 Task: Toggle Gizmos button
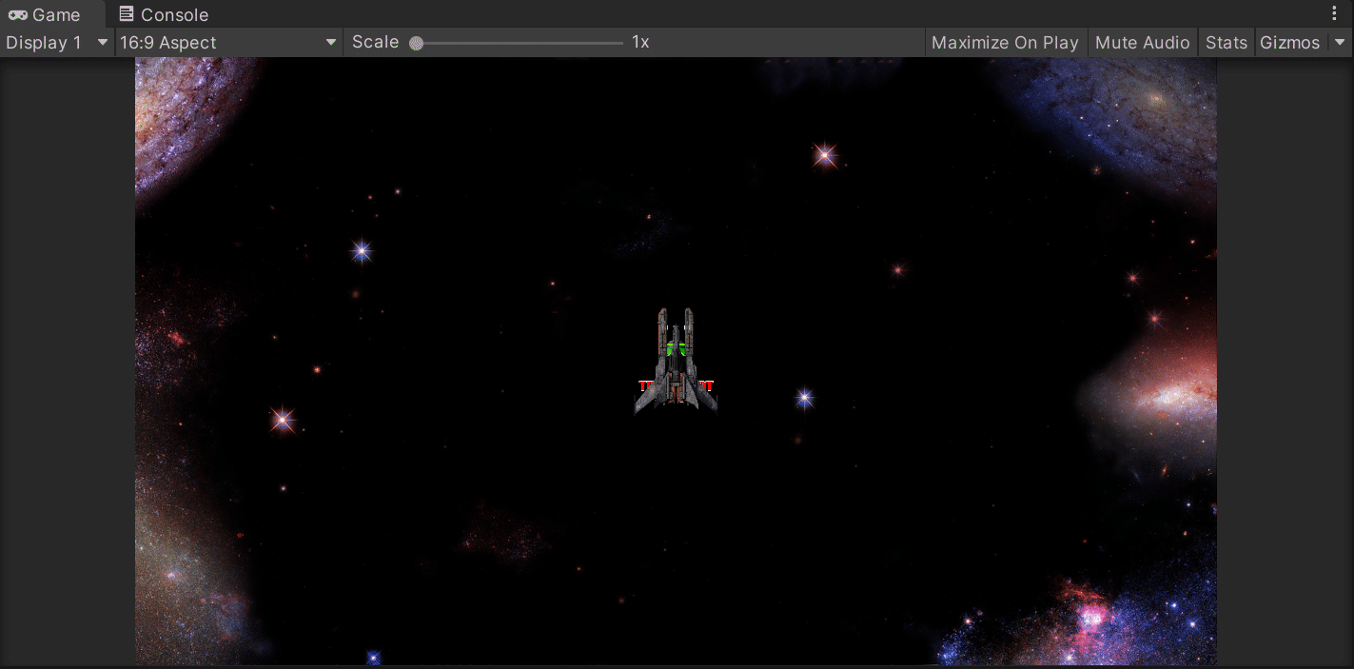(x=1289, y=42)
